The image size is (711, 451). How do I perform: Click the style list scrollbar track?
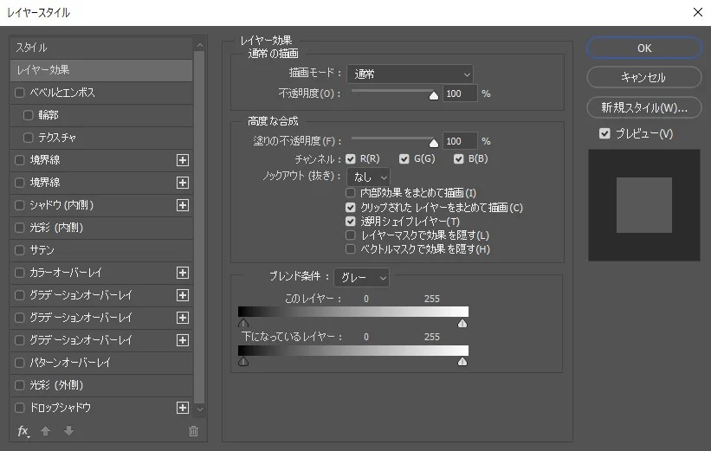[199, 227]
